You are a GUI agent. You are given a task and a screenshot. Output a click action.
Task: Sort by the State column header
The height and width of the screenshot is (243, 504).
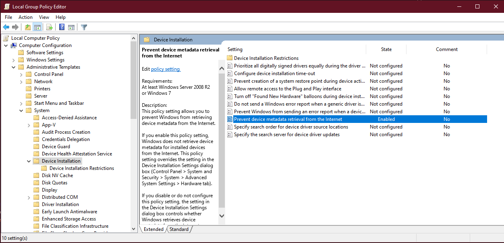(386, 49)
